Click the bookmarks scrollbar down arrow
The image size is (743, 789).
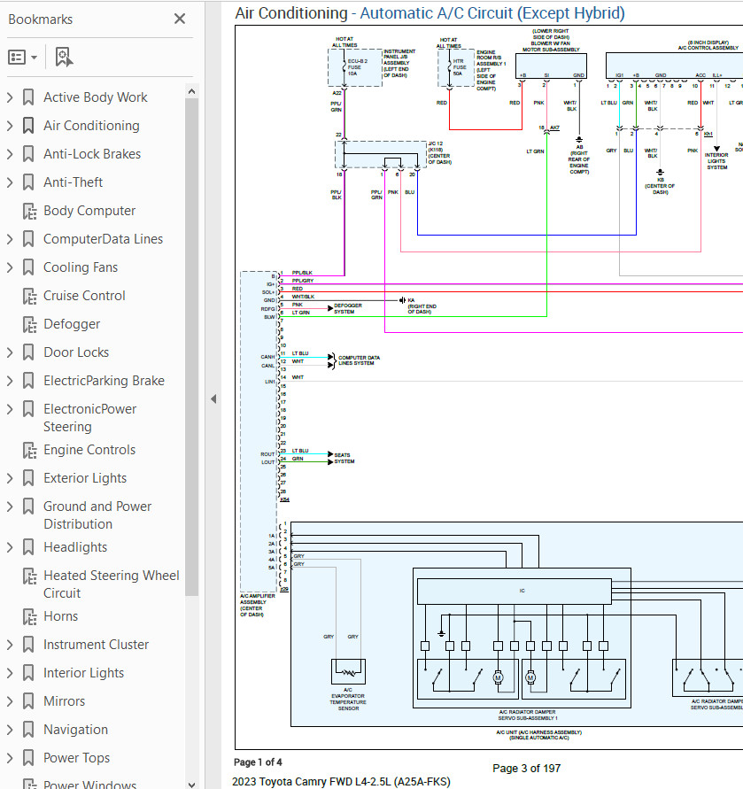click(x=191, y=785)
